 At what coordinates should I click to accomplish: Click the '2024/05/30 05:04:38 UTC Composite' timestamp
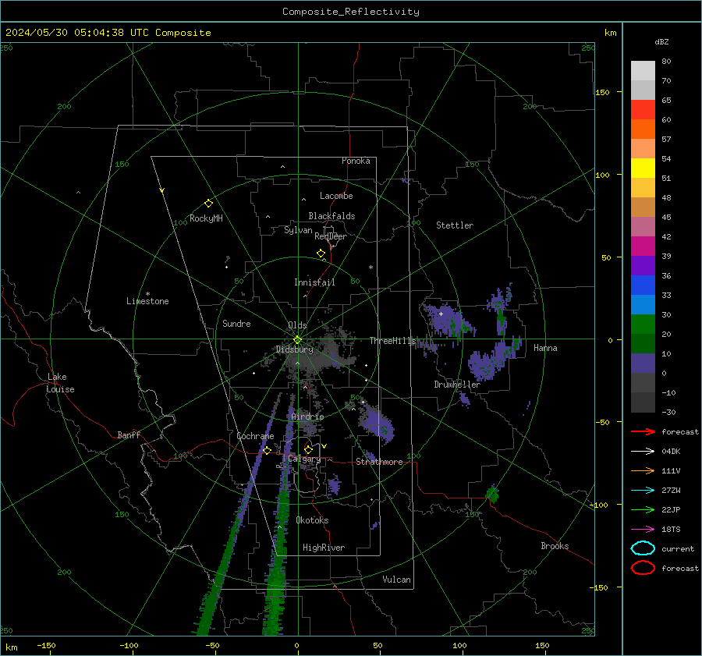(x=108, y=33)
